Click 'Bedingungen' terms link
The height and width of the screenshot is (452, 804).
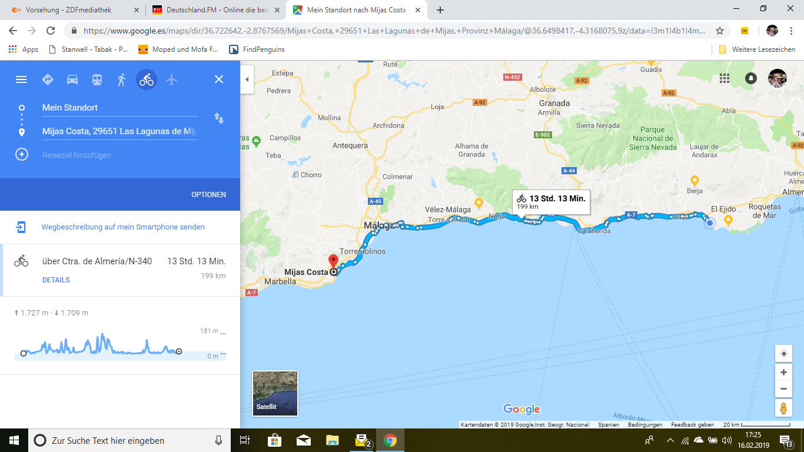tap(644, 425)
